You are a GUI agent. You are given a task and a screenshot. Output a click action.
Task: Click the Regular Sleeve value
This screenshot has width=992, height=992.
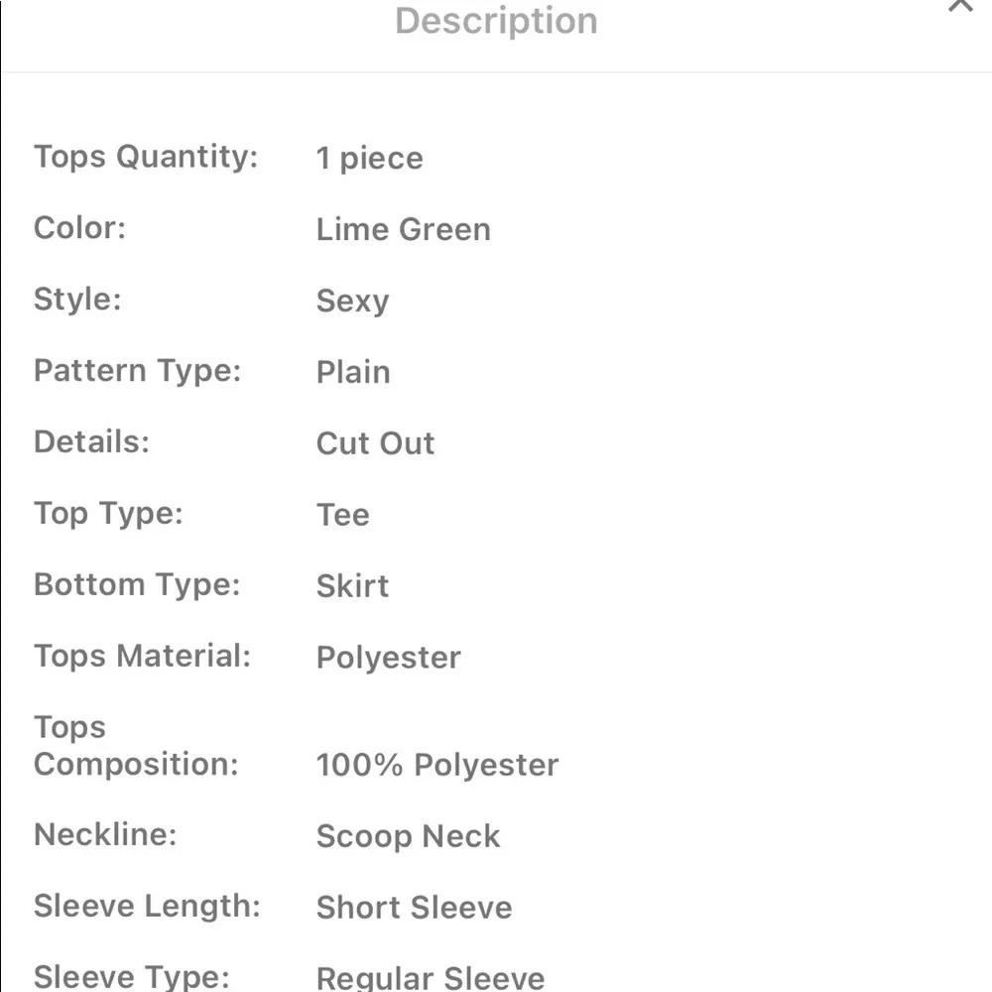click(x=430, y=978)
